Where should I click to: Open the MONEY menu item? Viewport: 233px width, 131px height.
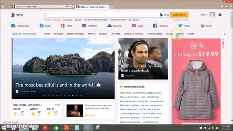click(103, 34)
